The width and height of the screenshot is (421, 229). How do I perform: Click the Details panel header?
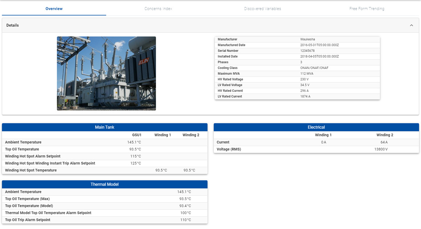click(x=210, y=25)
